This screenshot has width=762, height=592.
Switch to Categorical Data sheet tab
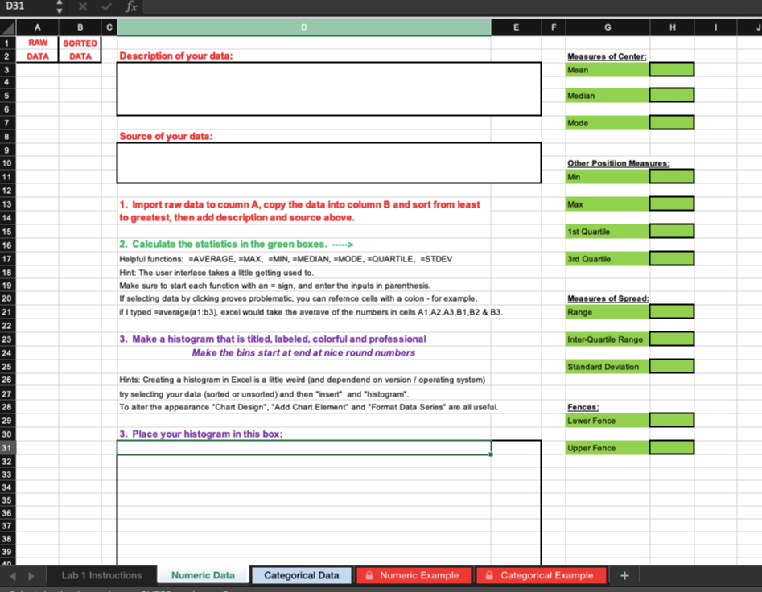(x=301, y=575)
